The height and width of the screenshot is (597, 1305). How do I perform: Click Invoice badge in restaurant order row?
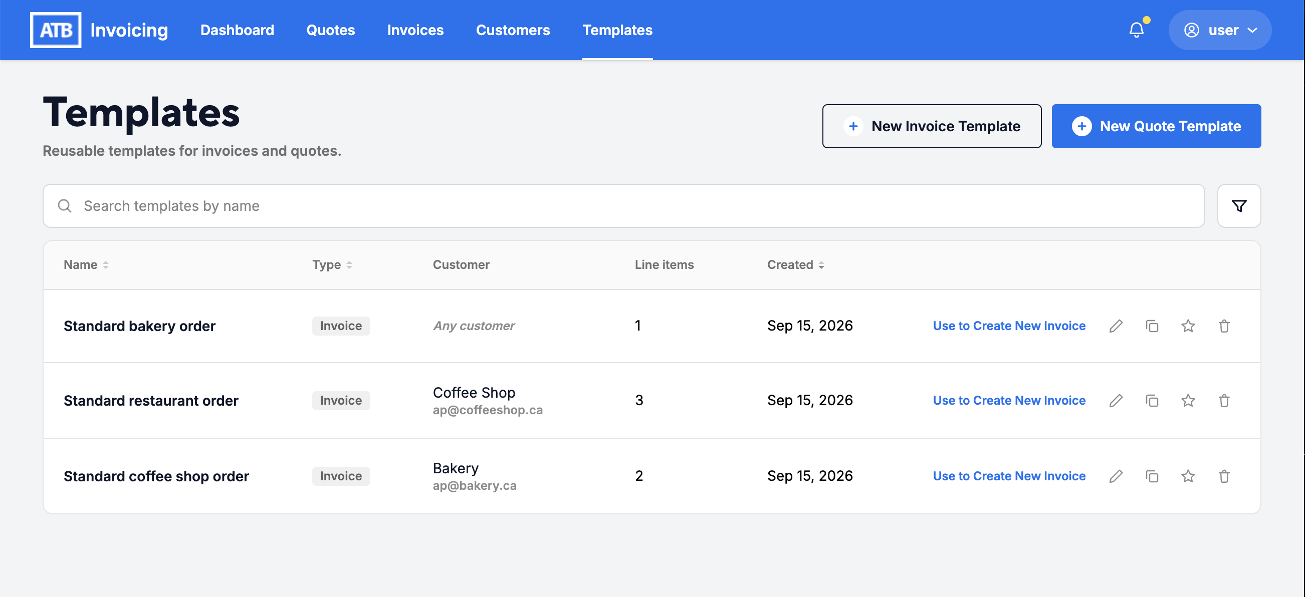(340, 401)
